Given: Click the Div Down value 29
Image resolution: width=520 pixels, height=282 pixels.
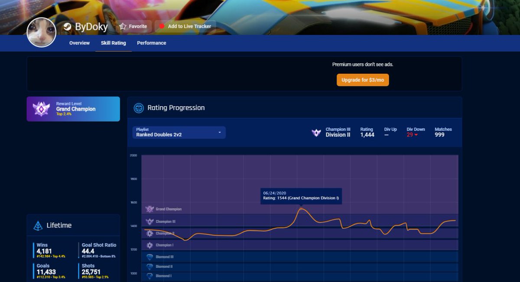Looking at the screenshot, I should point(410,135).
